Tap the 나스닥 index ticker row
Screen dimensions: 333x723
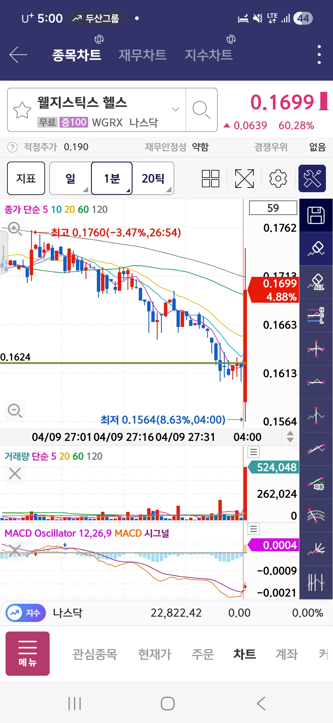[166, 613]
